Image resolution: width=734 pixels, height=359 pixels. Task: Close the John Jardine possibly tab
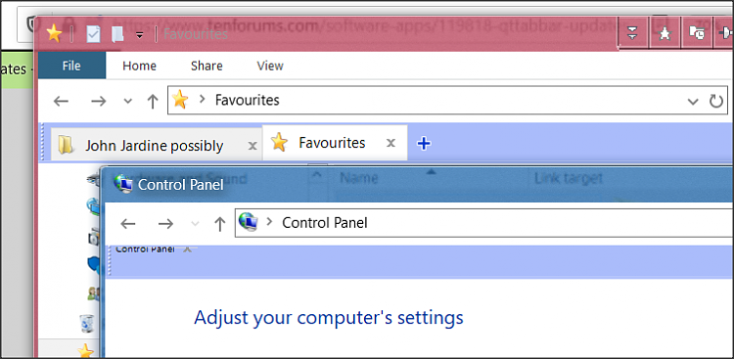click(x=252, y=146)
